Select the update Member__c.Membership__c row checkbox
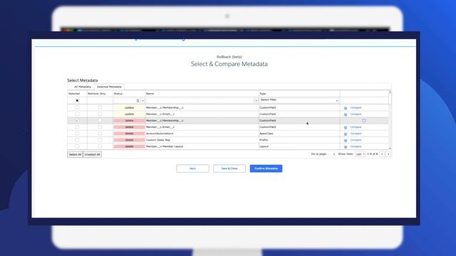 (x=77, y=107)
